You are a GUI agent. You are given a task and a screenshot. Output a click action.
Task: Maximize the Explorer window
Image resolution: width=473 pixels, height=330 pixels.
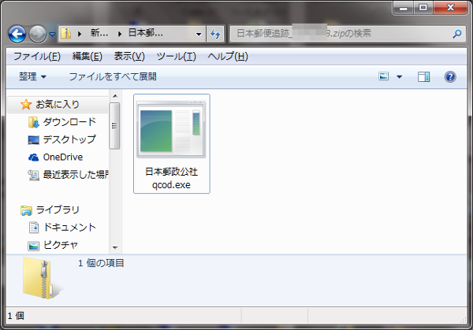pyautogui.click(x=423, y=8)
